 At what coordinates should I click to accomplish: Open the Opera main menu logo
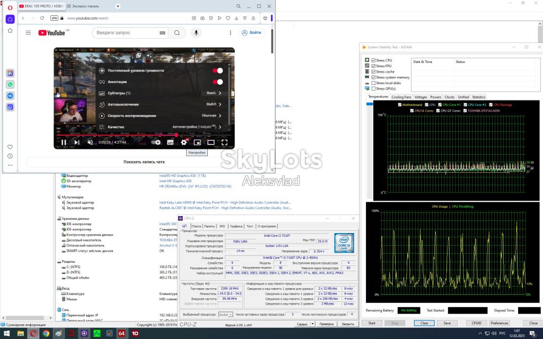(10, 7)
